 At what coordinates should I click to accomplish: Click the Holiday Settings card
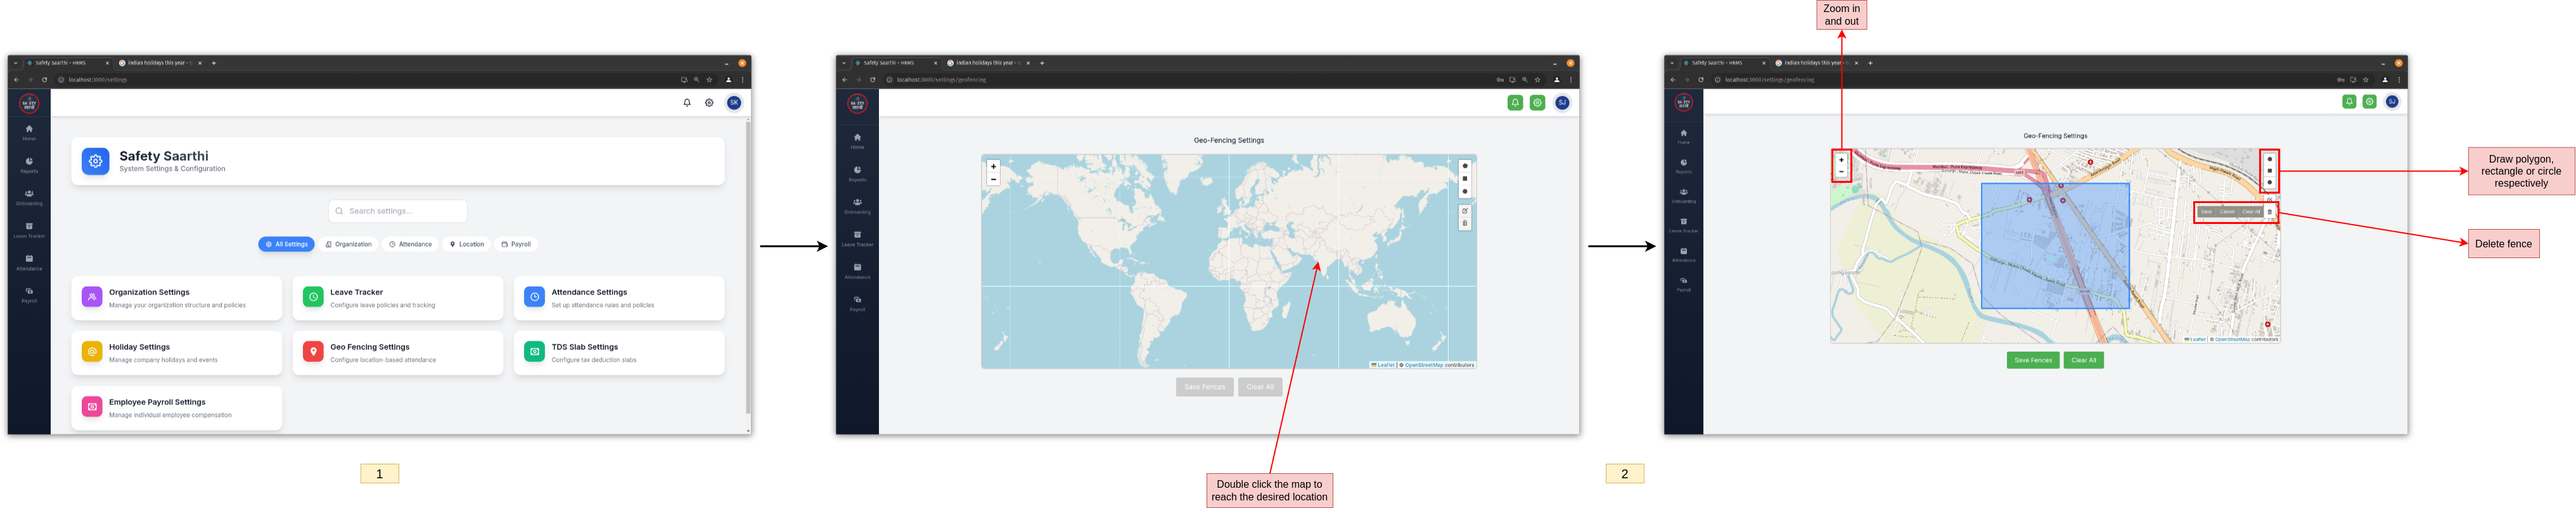[x=176, y=352]
